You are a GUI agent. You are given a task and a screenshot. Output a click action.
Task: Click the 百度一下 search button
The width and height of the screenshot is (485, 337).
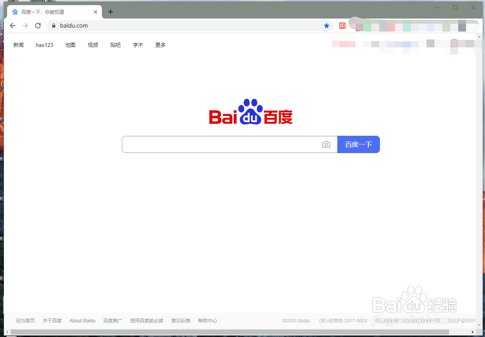359,144
